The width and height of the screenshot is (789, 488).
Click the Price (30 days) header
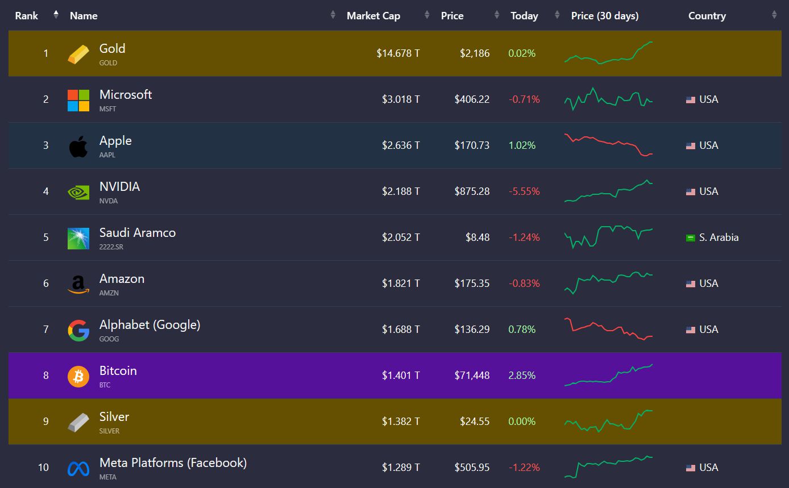pyautogui.click(x=605, y=16)
